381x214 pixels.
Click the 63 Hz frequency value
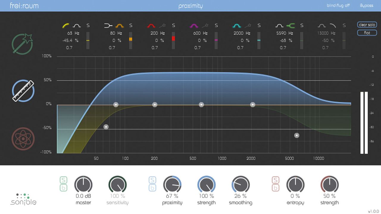point(70,33)
